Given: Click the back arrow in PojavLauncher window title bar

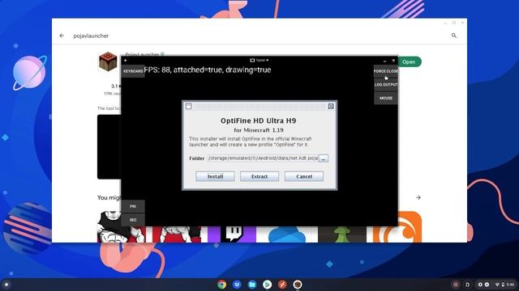Looking at the screenshot, I should 126,61.
